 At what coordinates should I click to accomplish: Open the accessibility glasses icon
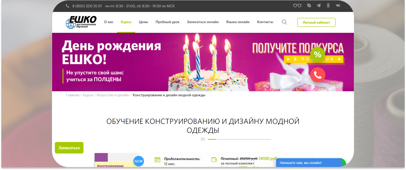tap(297, 6)
